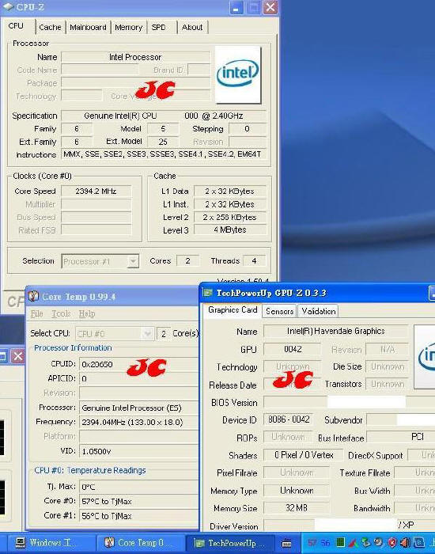Image resolution: width=435 pixels, height=554 pixels.
Task: Click the Level 3 cache 4 MBytes value
Action: pyautogui.click(x=230, y=230)
